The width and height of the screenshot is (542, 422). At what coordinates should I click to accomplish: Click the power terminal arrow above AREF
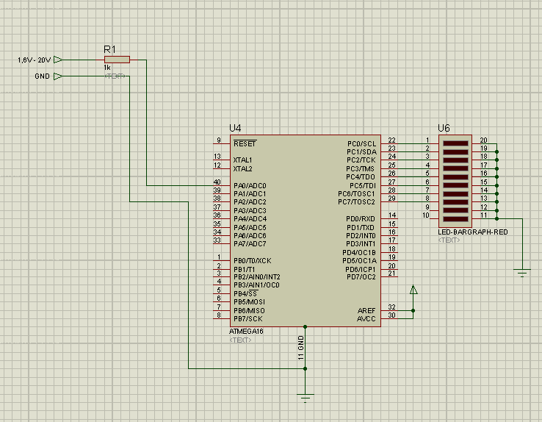tap(413, 290)
